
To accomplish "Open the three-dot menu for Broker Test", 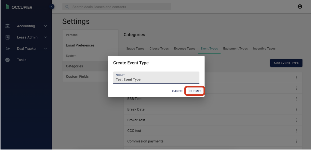I will (x=296, y=120).
